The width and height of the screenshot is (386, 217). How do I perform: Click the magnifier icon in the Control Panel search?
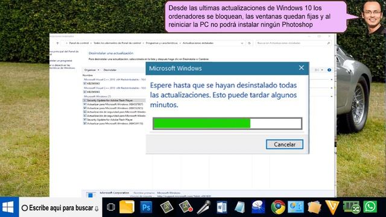point(328,43)
